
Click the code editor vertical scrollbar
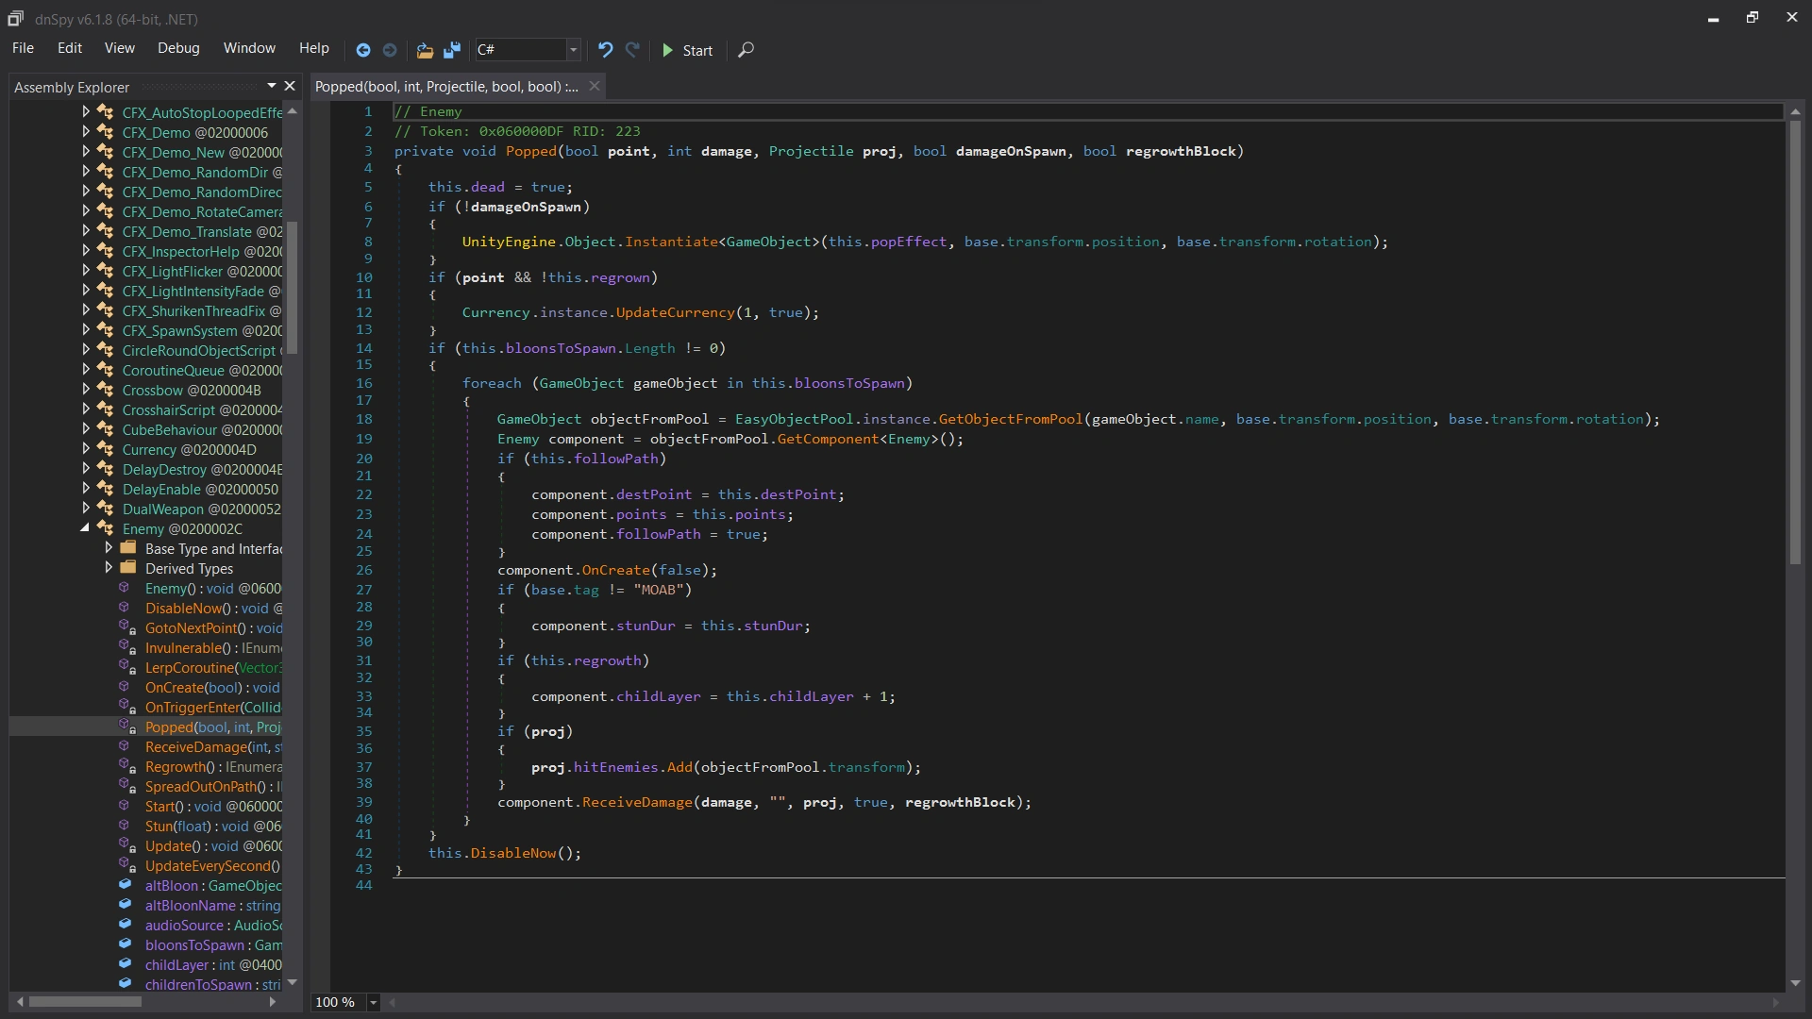point(1795,340)
